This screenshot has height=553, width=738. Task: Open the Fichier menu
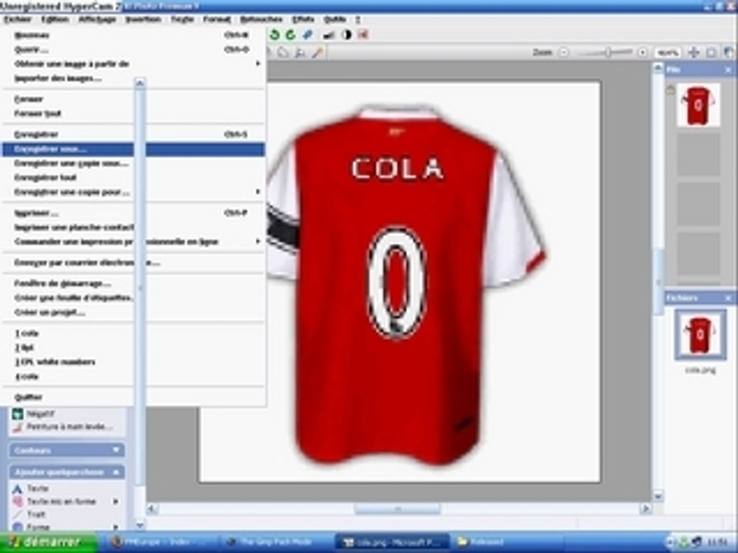point(18,19)
